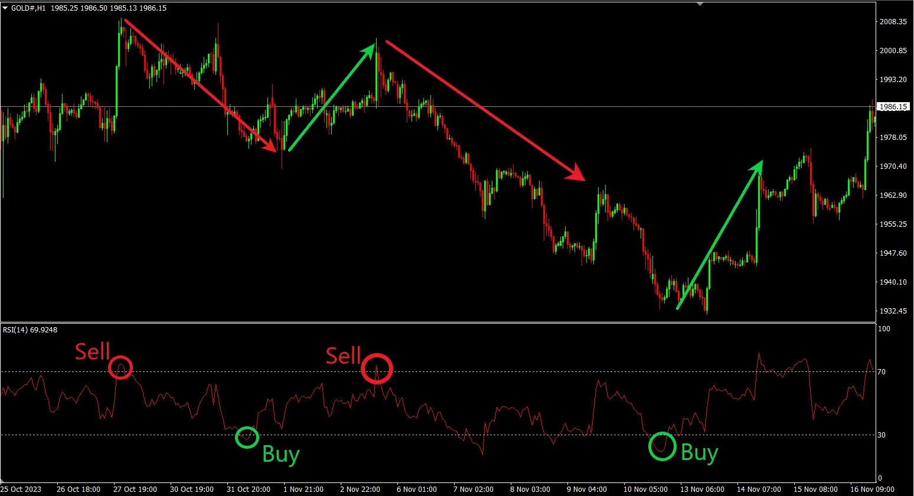Screen dimensions: 914x496
Task: Click the gray chart shift marker on the top edge
Action: (700, 4)
